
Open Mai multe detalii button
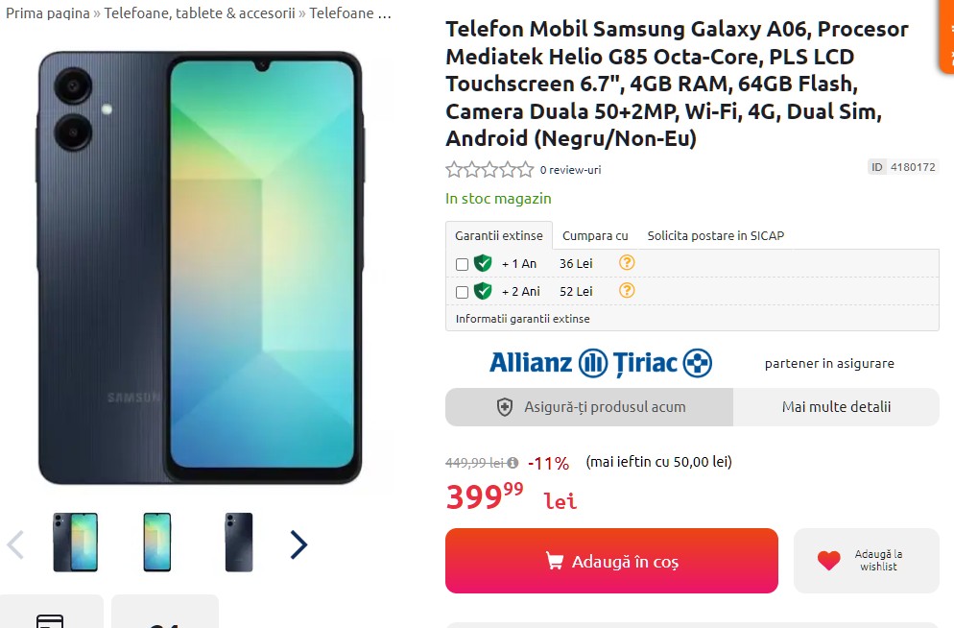point(836,407)
